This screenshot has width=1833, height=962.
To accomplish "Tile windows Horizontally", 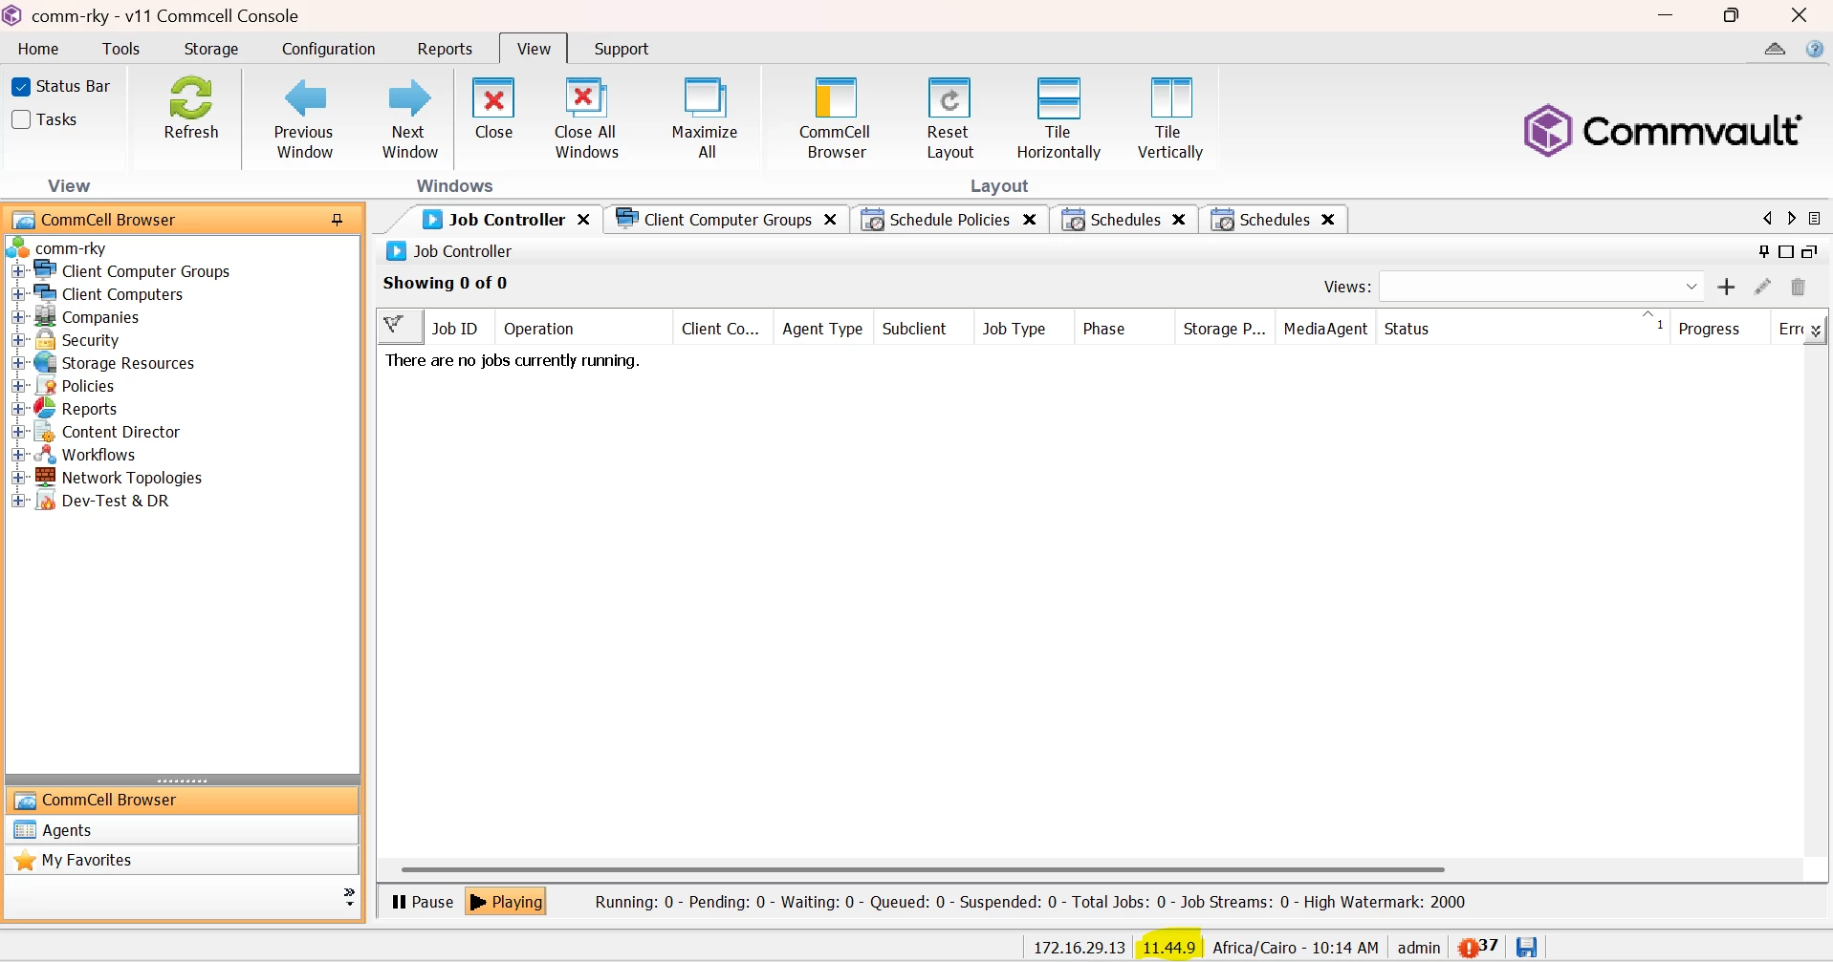I will pos(1058,119).
